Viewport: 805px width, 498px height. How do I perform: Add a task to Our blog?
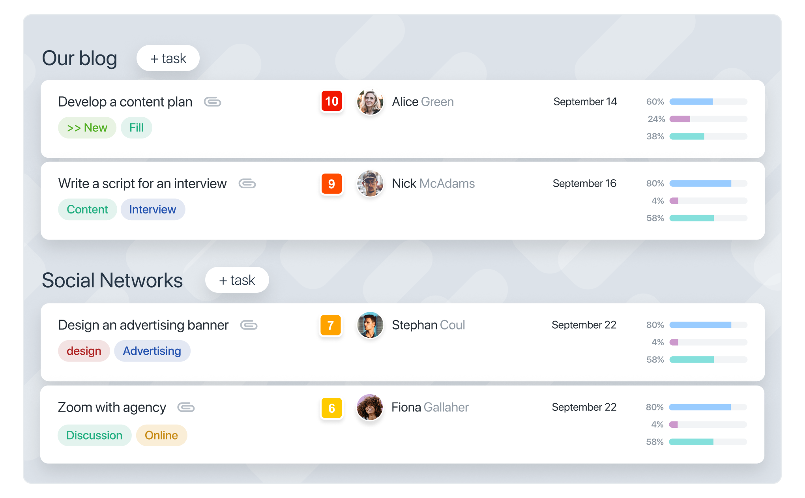tap(168, 58)
